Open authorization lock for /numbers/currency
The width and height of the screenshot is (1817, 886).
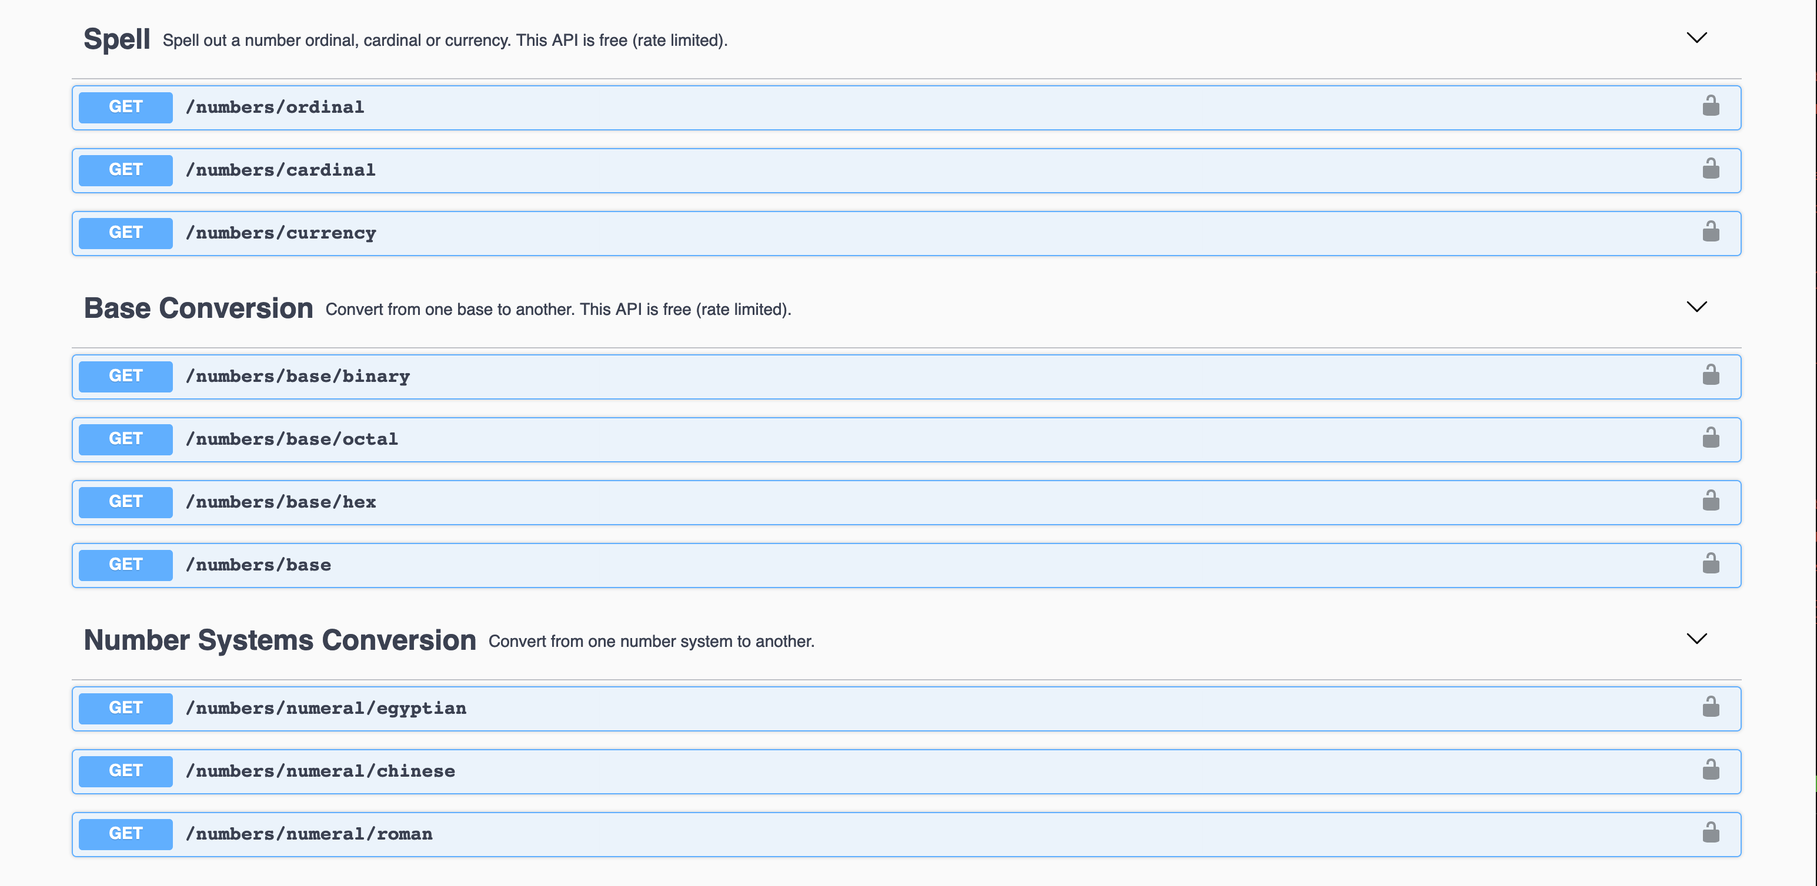tap(1711, 232)
